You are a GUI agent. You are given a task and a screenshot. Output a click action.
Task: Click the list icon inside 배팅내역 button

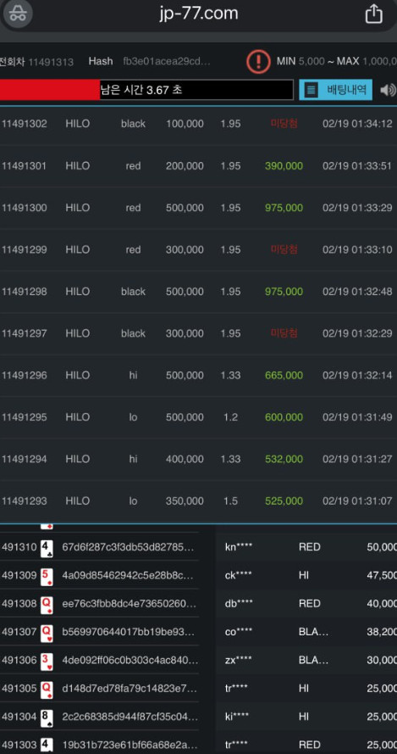click(x=311, y=90)
